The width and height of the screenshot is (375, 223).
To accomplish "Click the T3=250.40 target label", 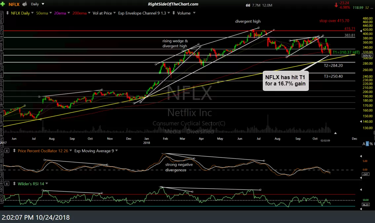I will coord(333,77).
